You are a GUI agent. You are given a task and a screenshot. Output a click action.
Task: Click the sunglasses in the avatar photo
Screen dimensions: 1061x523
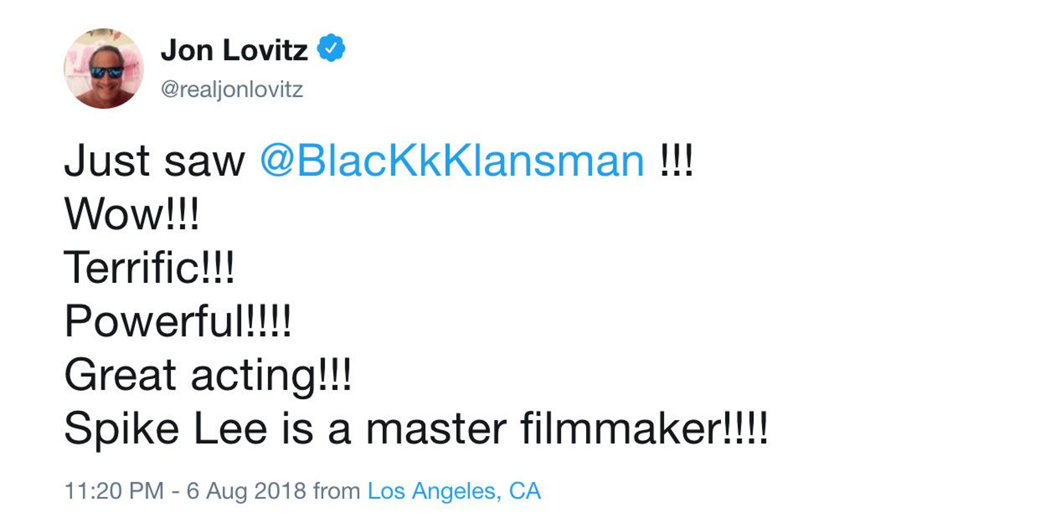coord(107,72)
